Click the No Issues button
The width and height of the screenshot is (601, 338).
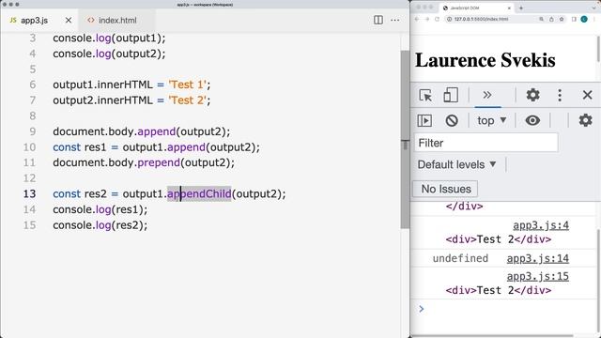(445, 189)
